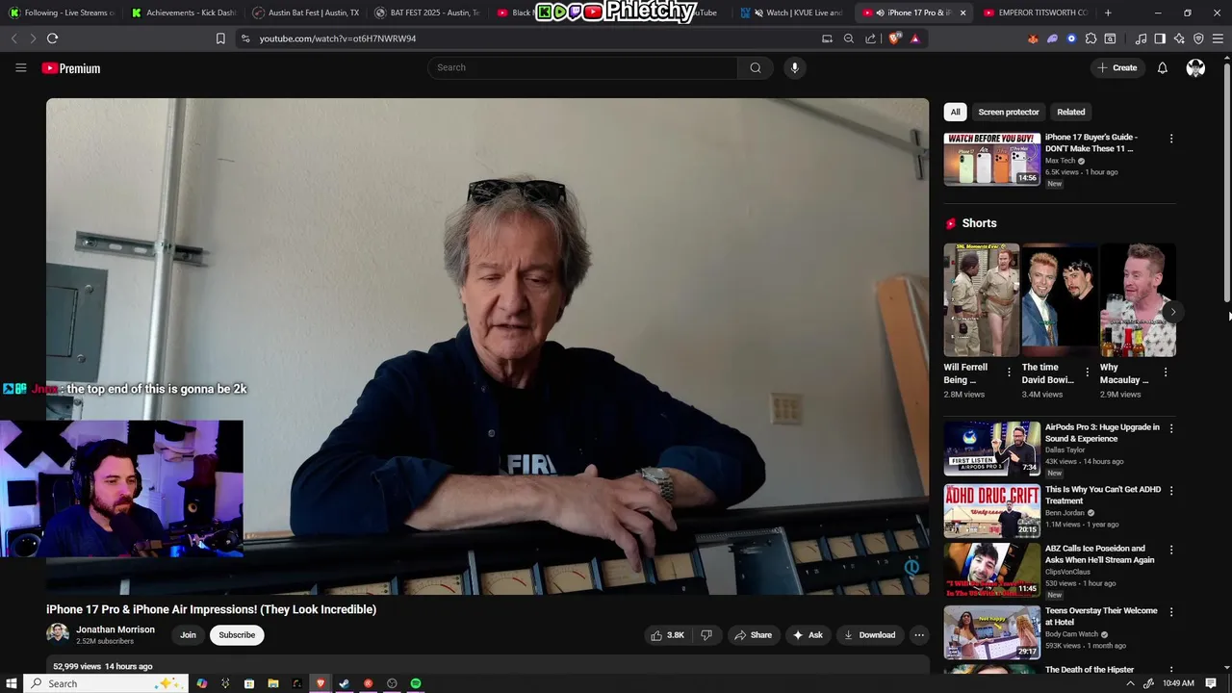
Task: Open options for Will Ferrell short
Action: click(x=1009, y=372)
